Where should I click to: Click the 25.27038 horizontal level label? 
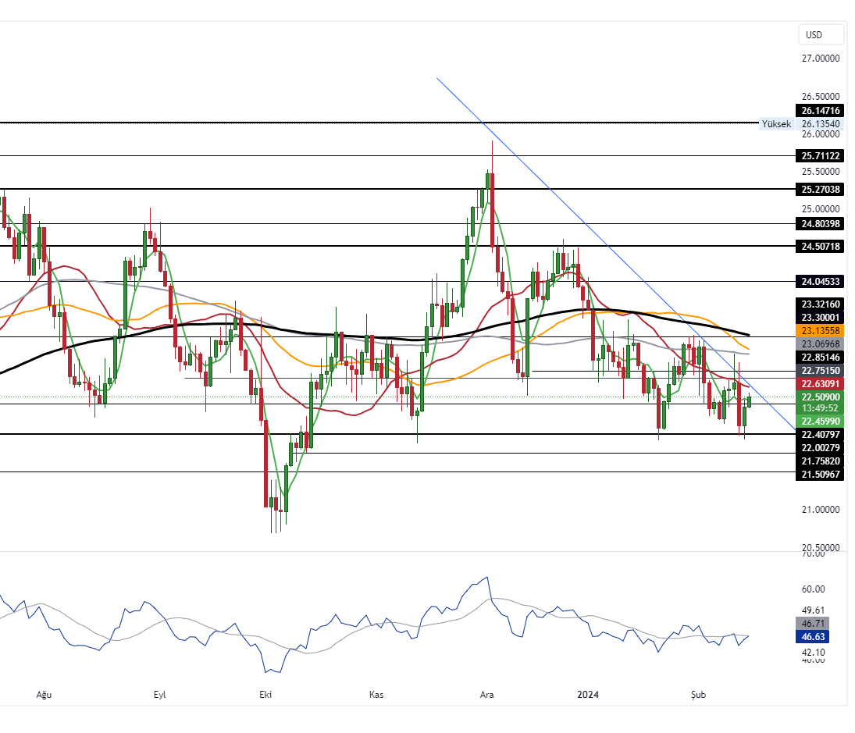coord(820,189)
